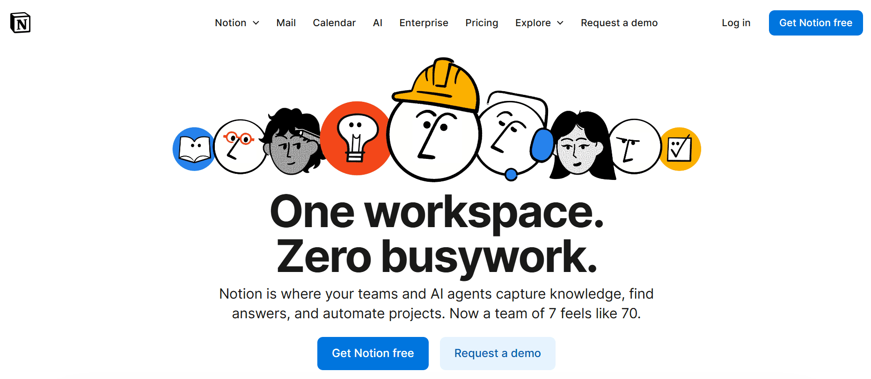Open the Enterprise page
The image size is (871, 379).
tap(424, 23)
